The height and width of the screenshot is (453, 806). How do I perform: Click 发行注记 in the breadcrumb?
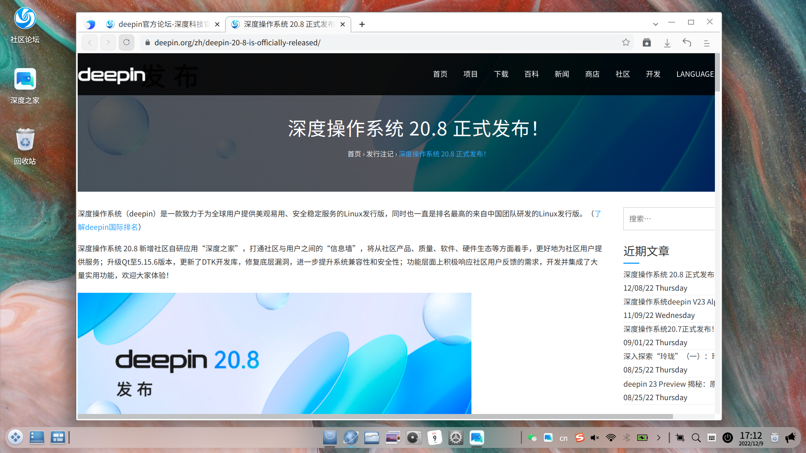(380, 154)
